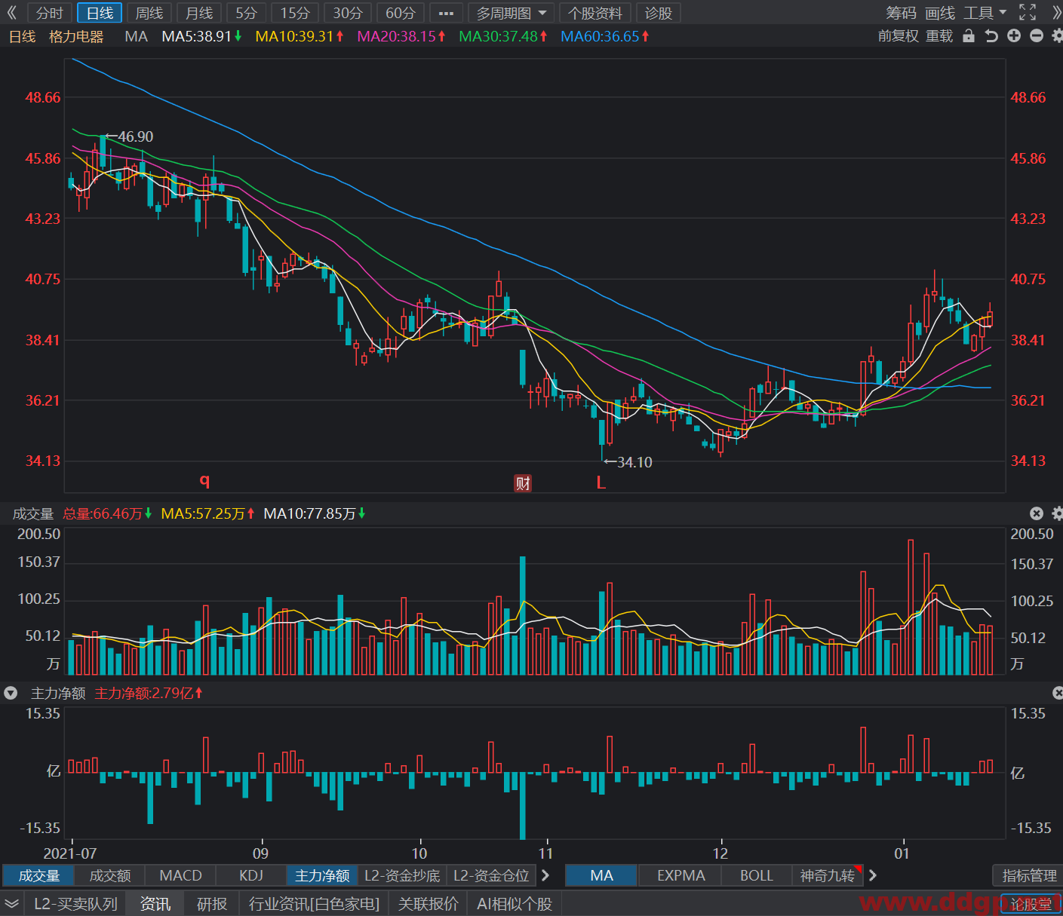Click 个股资料 stock info button
1063x916 pixels.
point(595,13)
